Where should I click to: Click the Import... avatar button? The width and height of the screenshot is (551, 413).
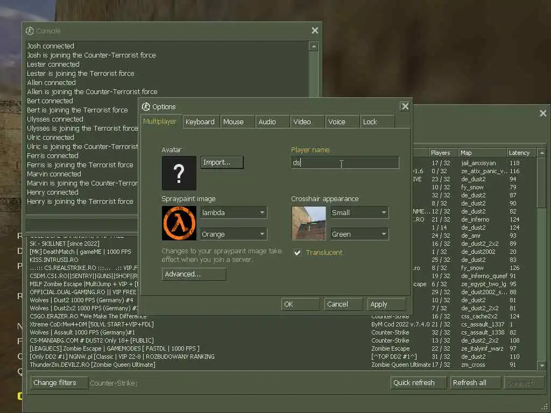222,162
